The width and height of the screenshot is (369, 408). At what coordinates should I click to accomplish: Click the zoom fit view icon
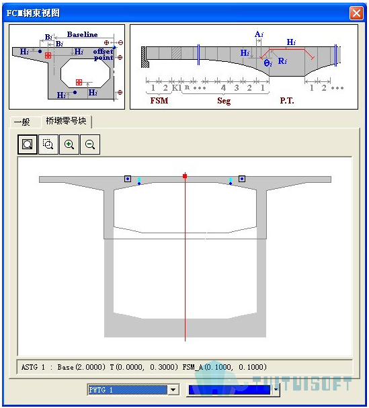click(x=28, y=145)
